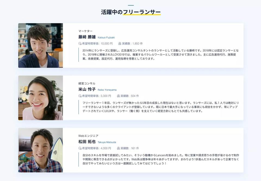Click the hourly rate icon for 松田 拓也
This screenshot has width=261, height=181.
(x=80, y=148)
